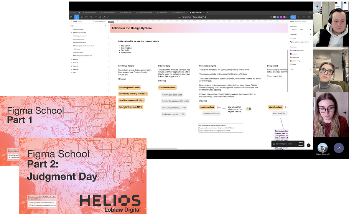The width and height of the screenshot is (349, 214).
Task: Click palette.red color style swatch
Action: tap(291, 54)
